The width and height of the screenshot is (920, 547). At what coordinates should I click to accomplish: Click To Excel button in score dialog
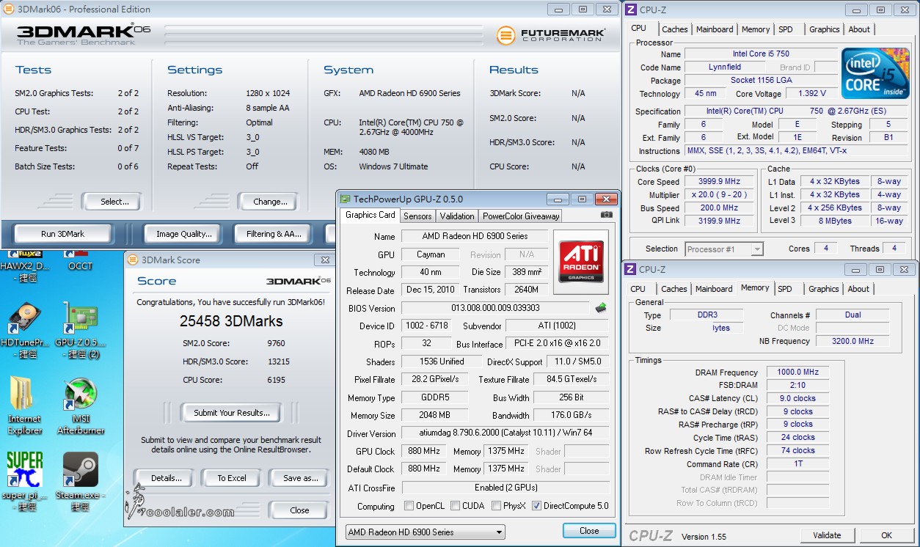click(232, 478)
